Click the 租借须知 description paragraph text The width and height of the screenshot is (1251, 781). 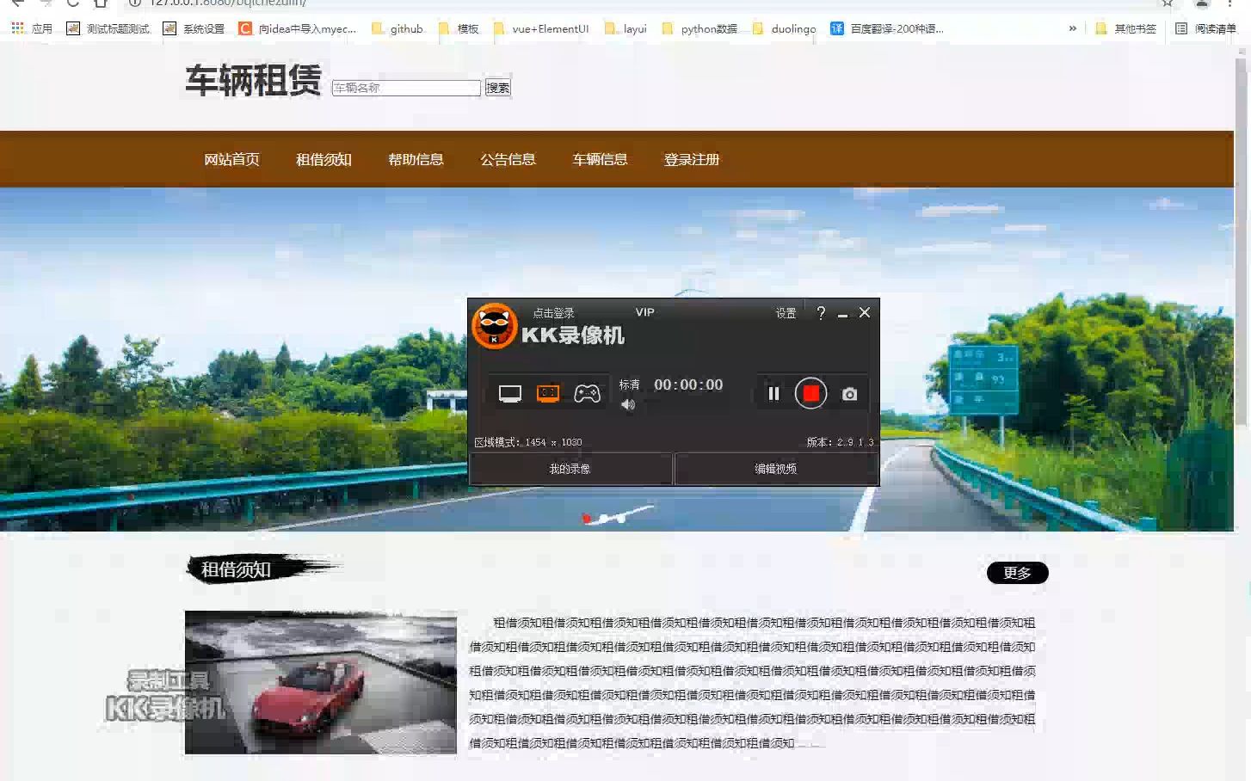coord(752,682)
